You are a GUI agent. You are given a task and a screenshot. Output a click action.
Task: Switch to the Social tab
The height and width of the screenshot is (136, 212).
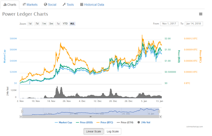click(x=50, y=5)
